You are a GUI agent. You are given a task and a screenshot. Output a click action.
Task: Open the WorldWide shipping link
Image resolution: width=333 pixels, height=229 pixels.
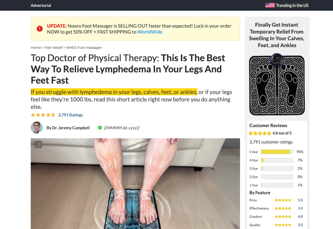[x=150, y=32]
